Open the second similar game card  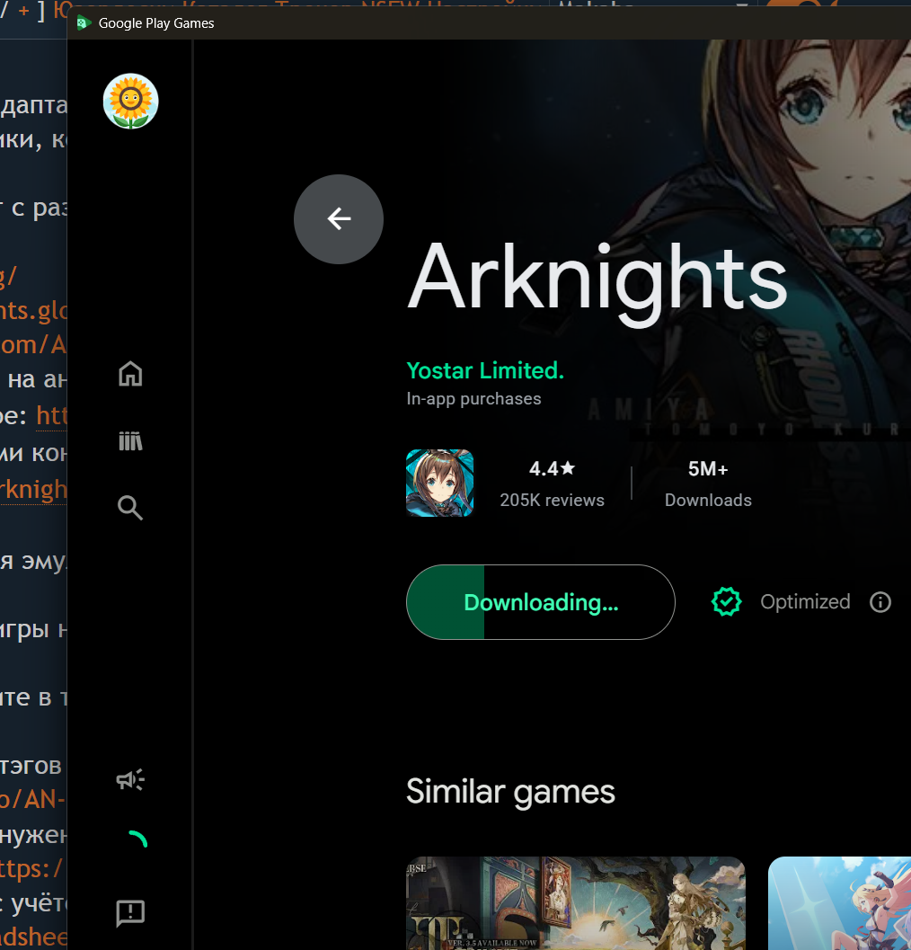839,903
